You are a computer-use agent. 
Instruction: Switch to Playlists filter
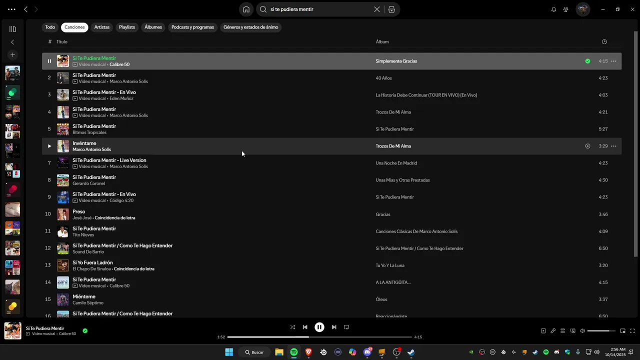[x=127, y=27]
